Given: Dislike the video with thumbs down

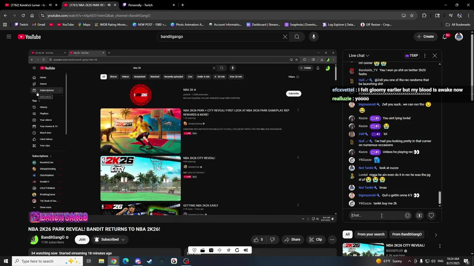Looking at the screenshot, I should point(272,239).
